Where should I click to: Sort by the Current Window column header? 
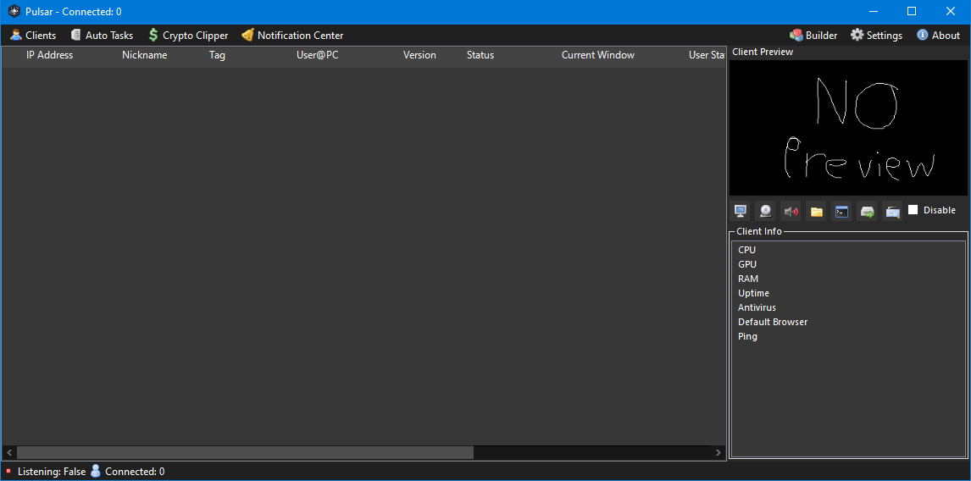pos(597,55)
